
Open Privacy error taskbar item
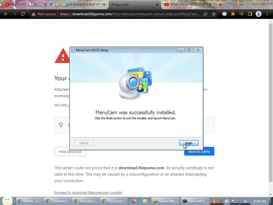tap(114, 201)
